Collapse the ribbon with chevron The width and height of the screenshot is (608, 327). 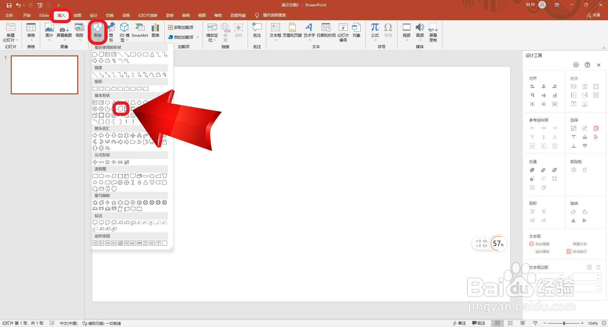[604, 48]
